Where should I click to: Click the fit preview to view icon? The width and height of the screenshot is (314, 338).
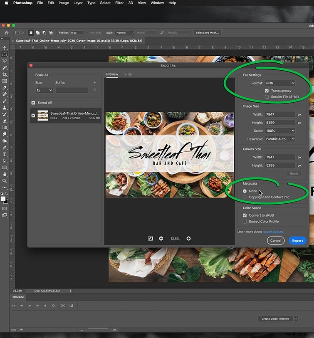coord(151,238)
